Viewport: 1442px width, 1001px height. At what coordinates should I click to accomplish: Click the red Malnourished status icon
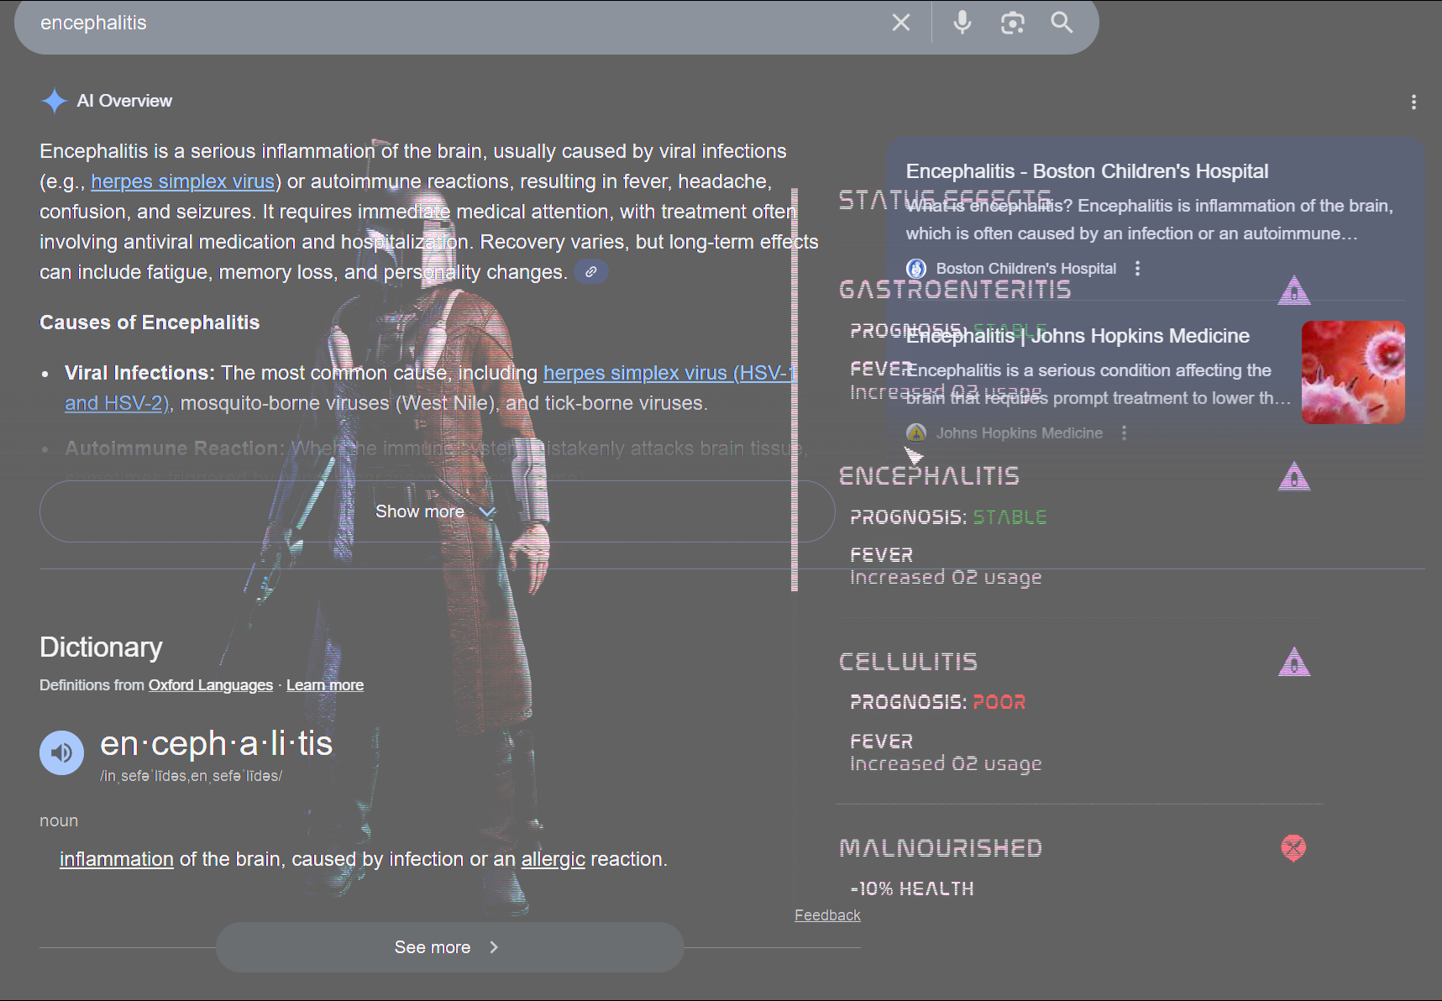1293,848
